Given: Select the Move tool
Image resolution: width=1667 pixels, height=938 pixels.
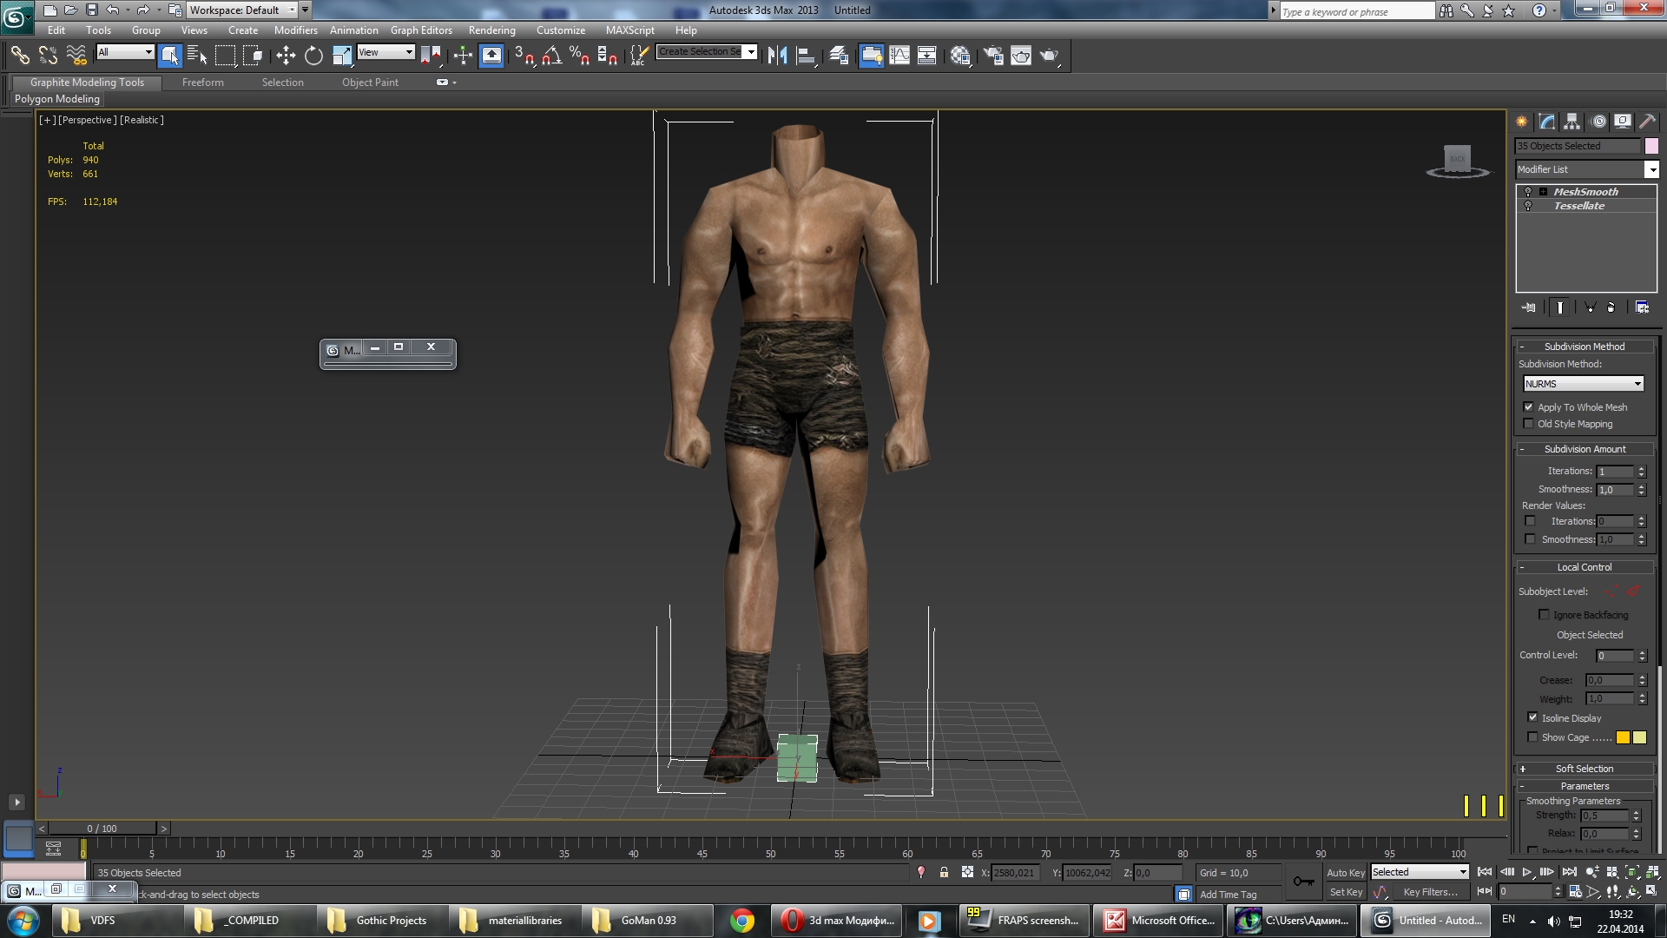Looking at the screenshot, I should tap(286, 56).
